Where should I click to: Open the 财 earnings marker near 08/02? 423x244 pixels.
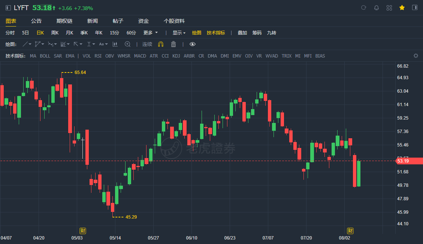[x=350, y=231]
